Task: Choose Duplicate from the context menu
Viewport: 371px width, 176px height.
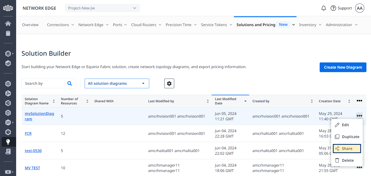Action: [347, 137]
